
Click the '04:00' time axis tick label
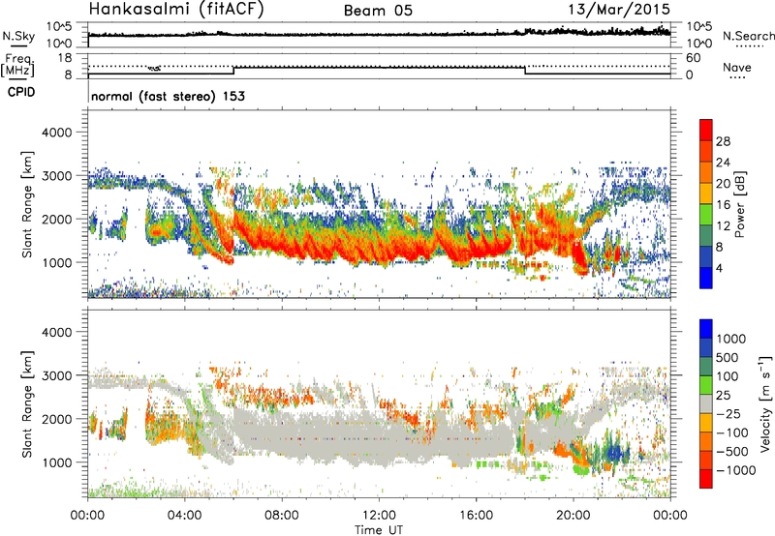[185, 516]
